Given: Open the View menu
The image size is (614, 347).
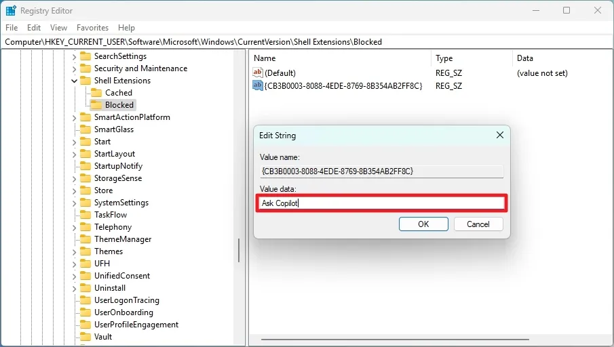Looking at the screenshot, I should (x=58, y=28).
